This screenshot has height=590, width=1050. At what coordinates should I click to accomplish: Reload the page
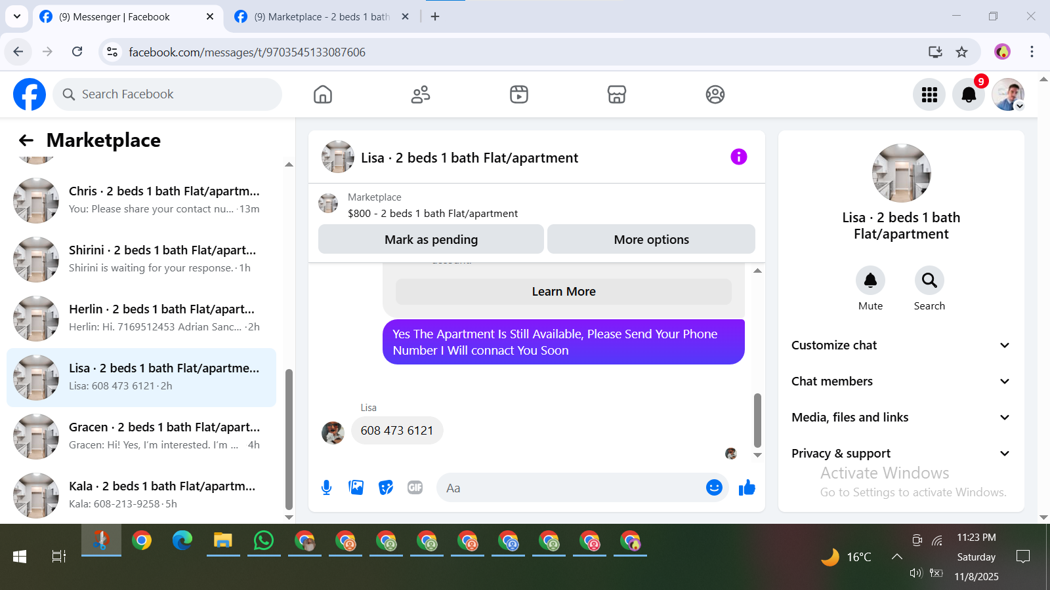(x=77, y=52)
